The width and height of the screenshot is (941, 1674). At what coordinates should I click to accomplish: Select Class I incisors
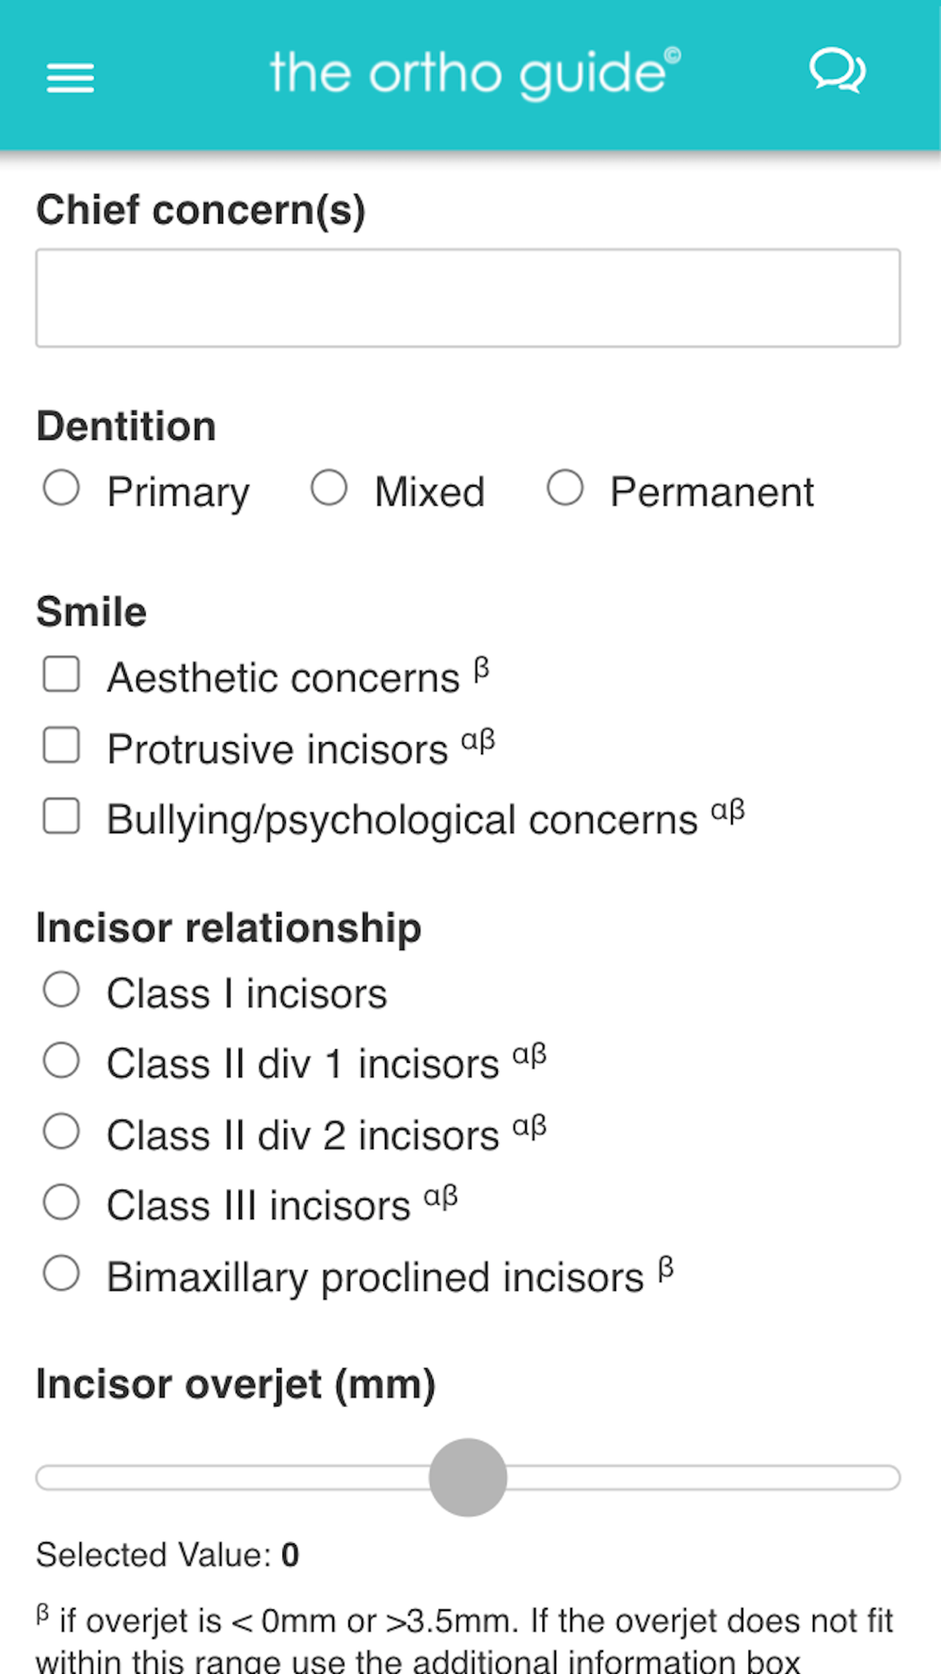(61, 990)
